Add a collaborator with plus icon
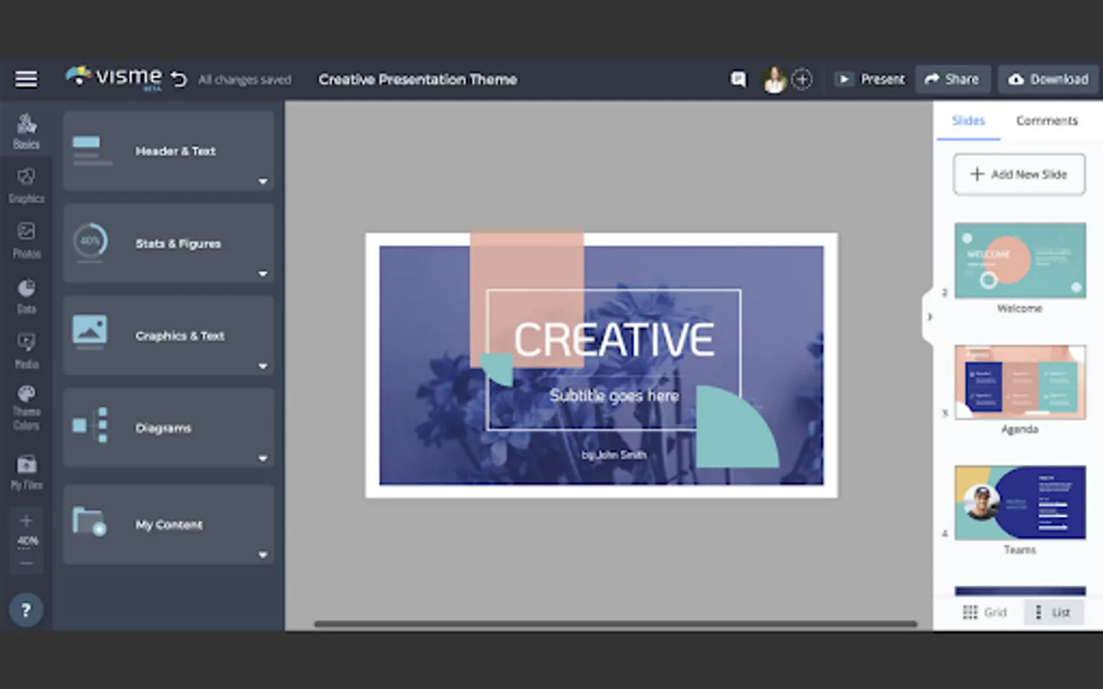 801,79
